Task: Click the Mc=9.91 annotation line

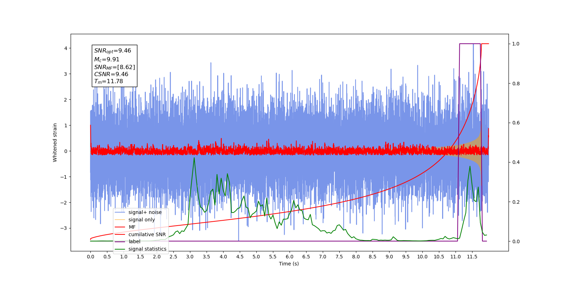Action: [107, 60]
